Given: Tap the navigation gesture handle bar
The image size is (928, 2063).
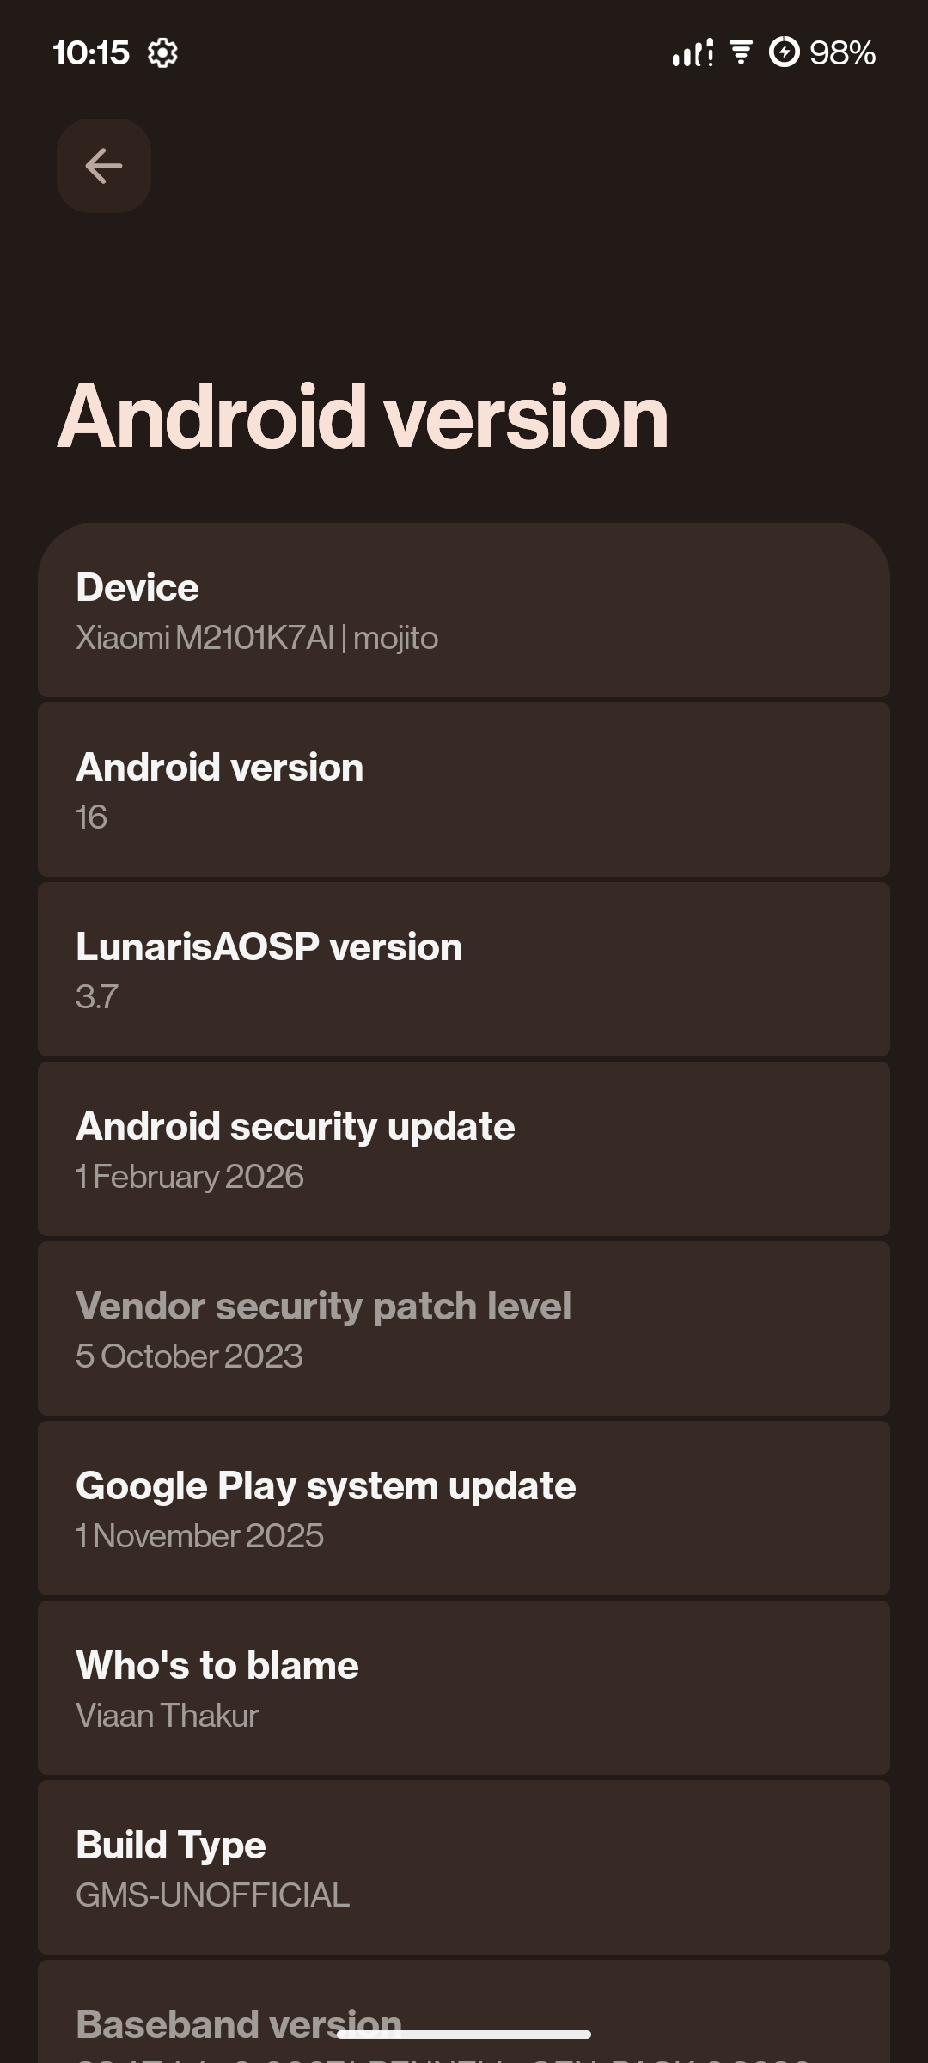Looking at the screenshot, I should [x=464, y=2035].
